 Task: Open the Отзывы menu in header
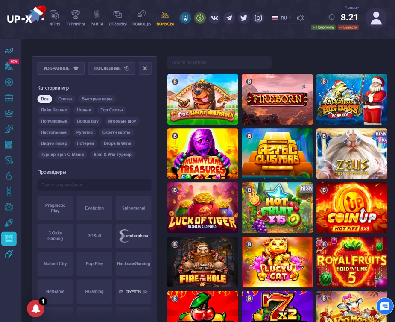pyautogui.click(x=117, y=18)
